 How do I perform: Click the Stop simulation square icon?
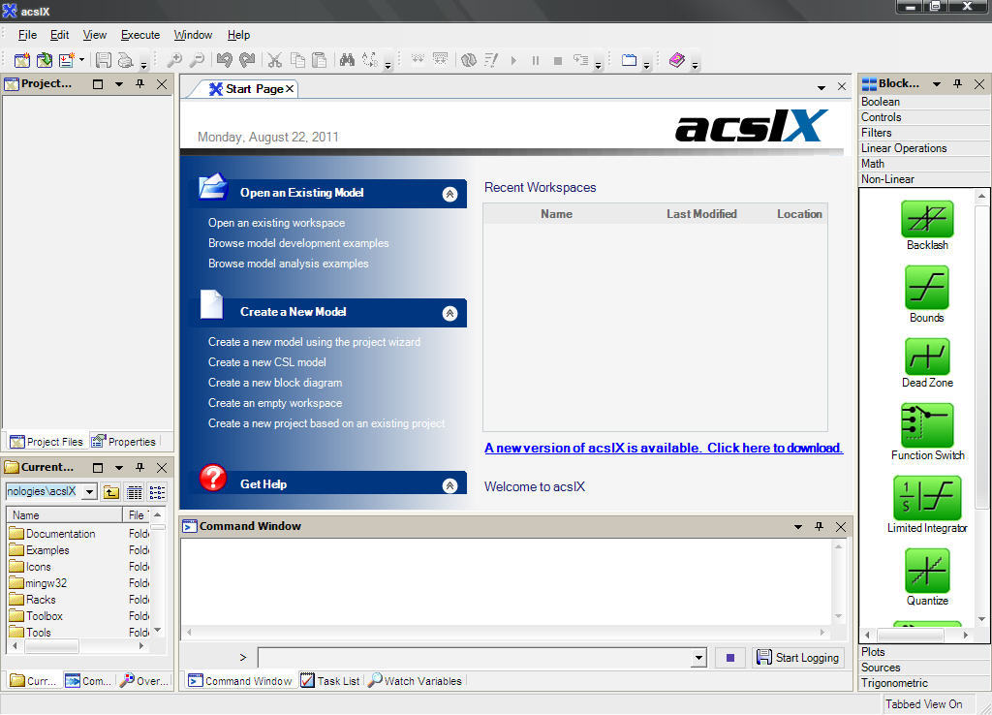point(558,61)
